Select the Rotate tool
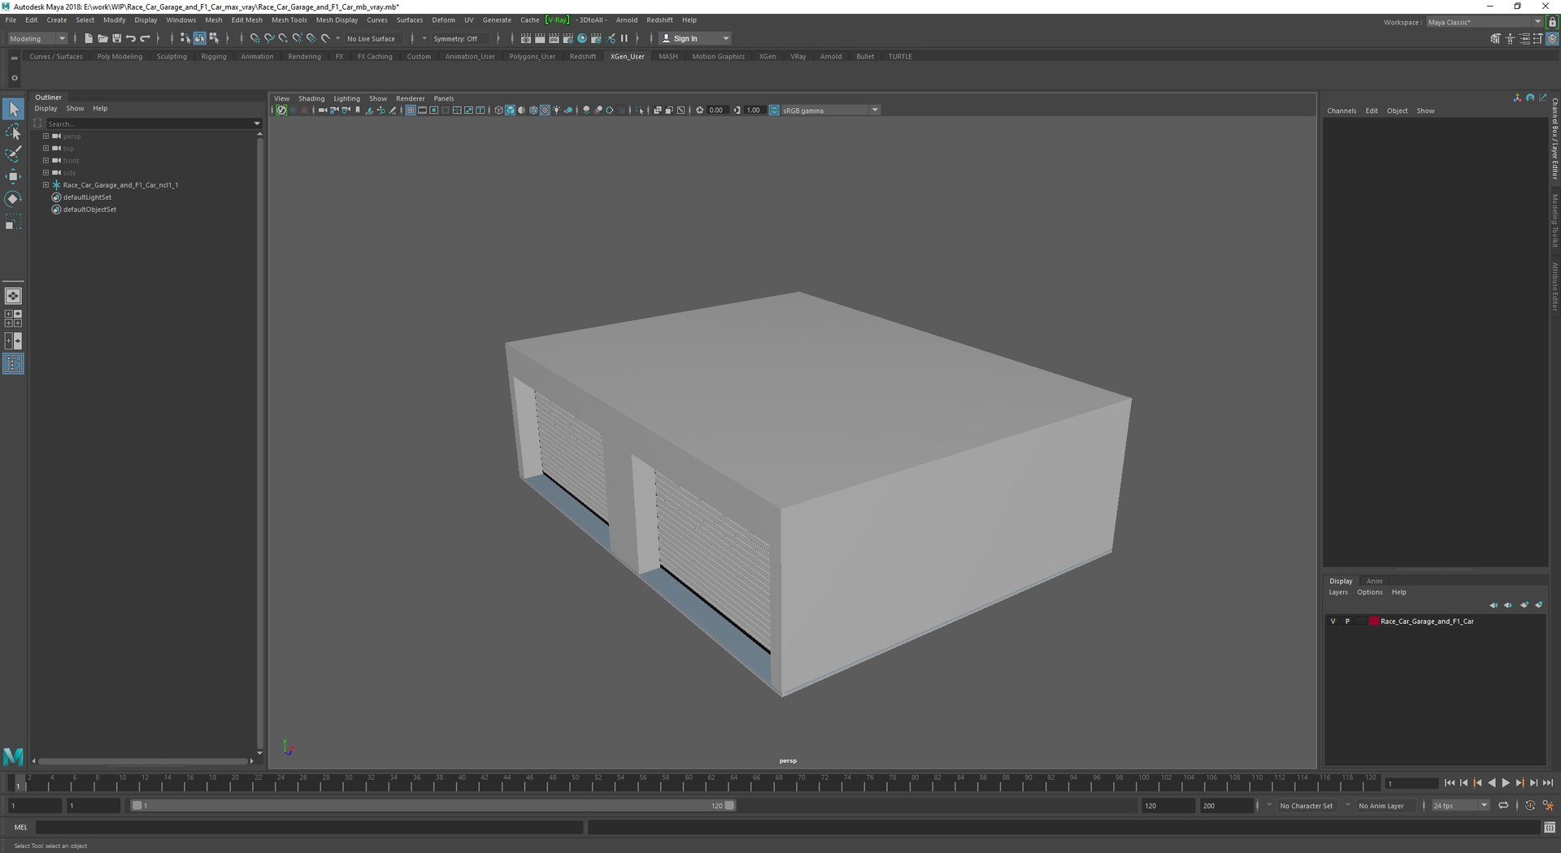Image resolution: width=1561 pixels, height=853 pixels. click(x=13, y=199)
